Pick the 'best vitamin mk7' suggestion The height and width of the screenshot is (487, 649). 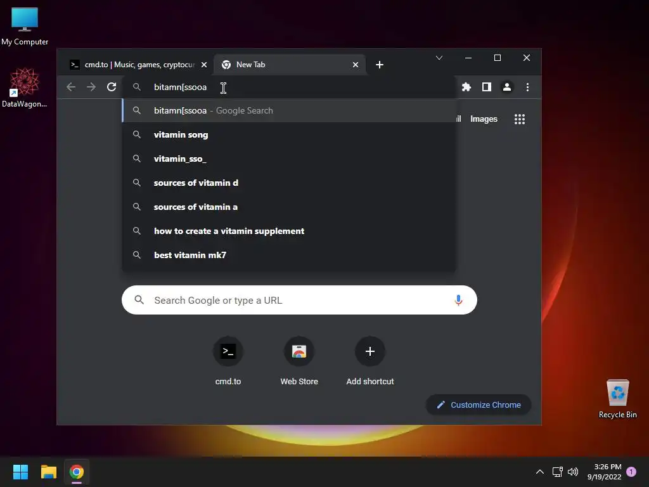coord(289,255)
